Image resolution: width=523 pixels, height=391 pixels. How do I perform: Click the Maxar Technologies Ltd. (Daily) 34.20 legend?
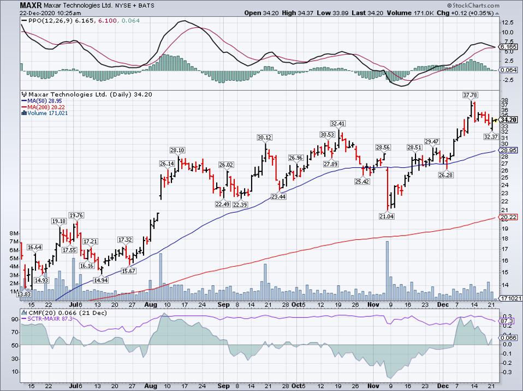[90, 94]
